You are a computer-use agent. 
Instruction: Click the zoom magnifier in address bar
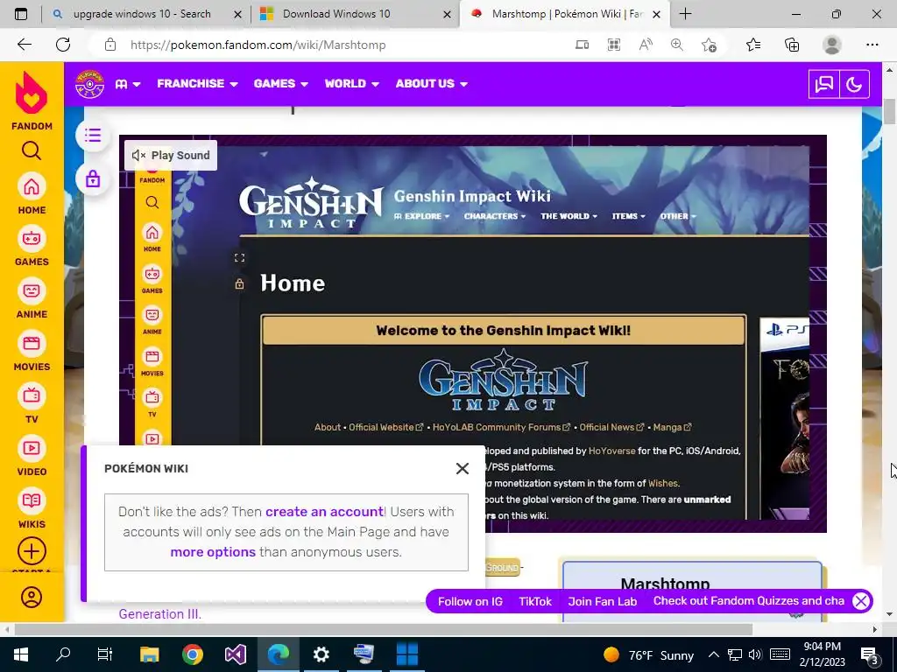point(677,45)
